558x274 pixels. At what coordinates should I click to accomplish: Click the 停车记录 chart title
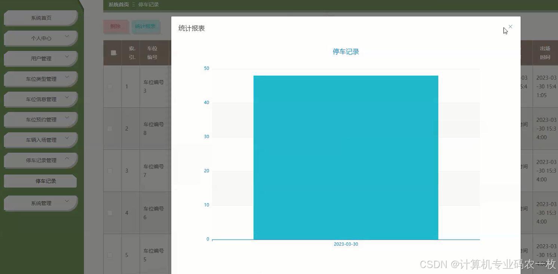[346, 52]
